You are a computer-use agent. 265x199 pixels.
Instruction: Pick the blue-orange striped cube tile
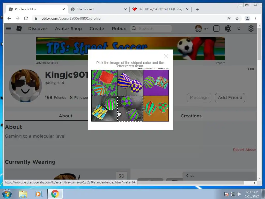coord(130,83)
